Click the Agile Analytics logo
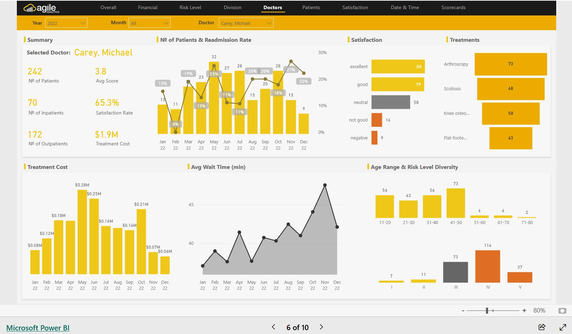This screenshot has height=334, width=572. 41,8
